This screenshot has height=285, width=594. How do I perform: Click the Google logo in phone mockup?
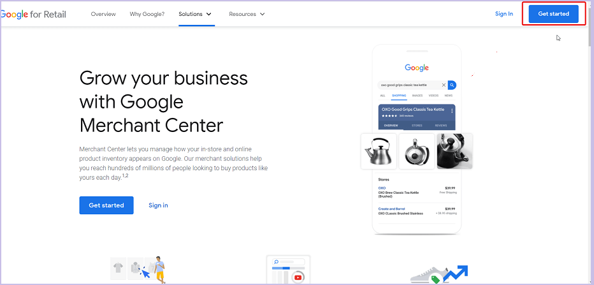(417, 68)
